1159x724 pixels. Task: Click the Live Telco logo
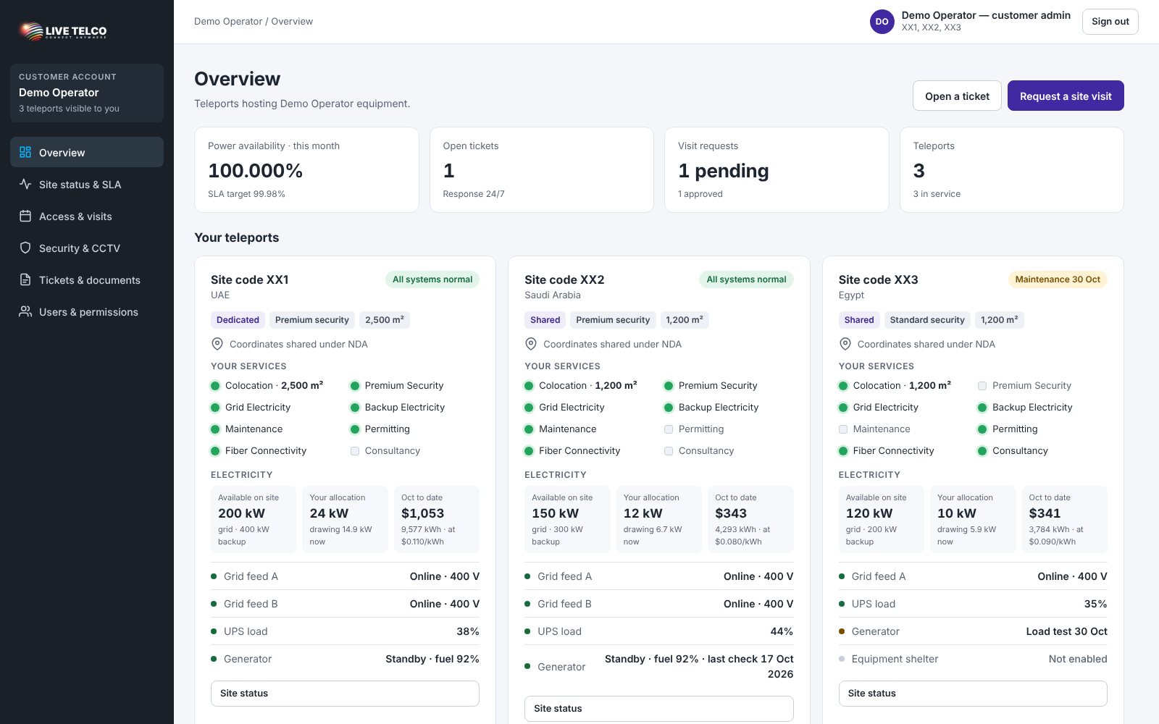(x=63, y=30)
